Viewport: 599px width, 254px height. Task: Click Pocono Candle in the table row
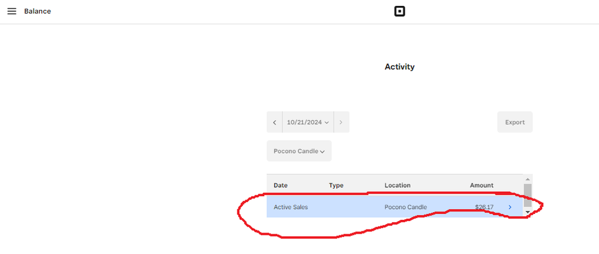405,207
